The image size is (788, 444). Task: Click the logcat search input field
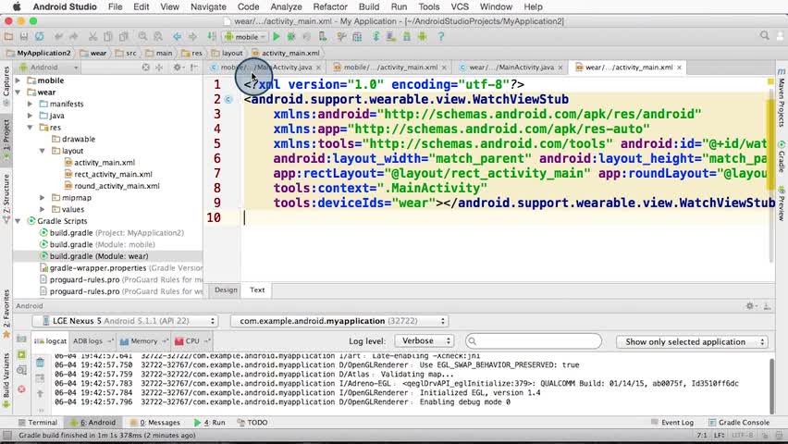click(534, 341)
